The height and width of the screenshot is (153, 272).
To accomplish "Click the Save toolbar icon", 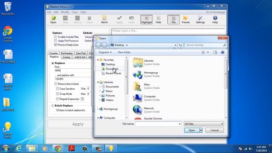I will point(65,20).
